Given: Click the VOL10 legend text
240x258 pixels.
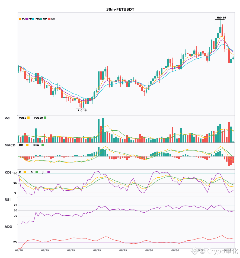Looking at the screenshot, I should [38, 118].
